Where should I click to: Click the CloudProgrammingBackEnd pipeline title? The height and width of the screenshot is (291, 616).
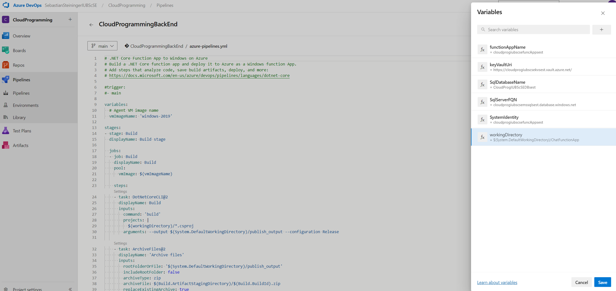(138, 24)
